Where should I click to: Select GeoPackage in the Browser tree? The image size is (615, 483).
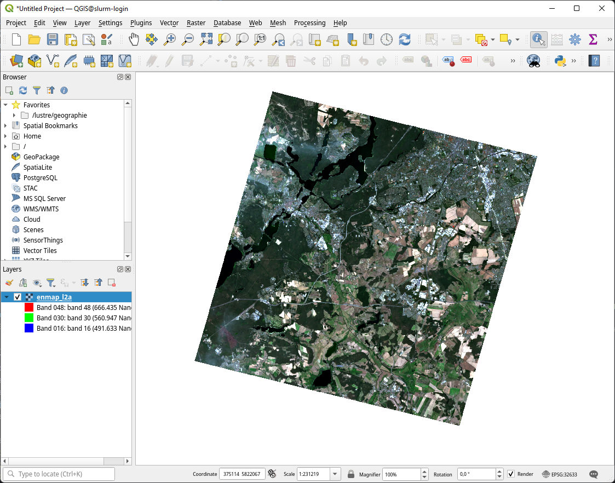(x=41, y=157)
